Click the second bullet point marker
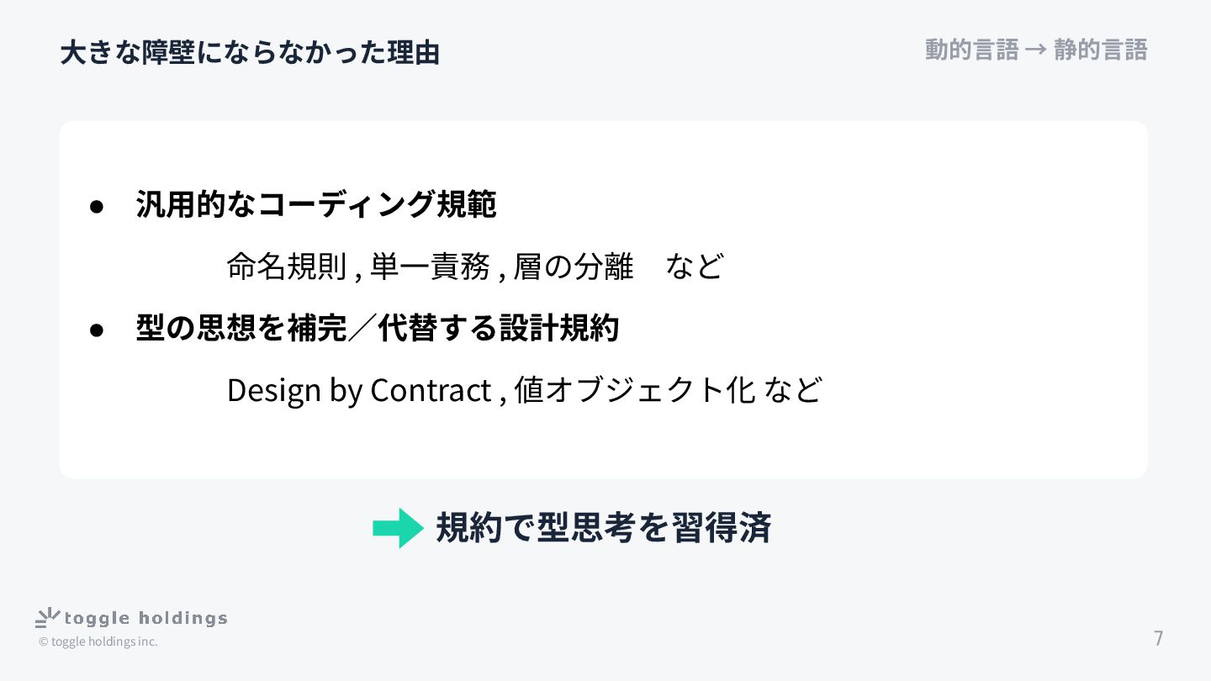 coord(96,330)
